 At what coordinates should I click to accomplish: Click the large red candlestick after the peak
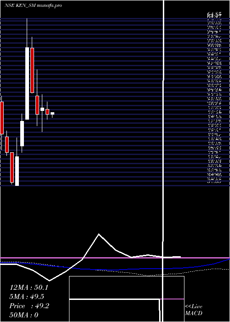pos(32,70)
